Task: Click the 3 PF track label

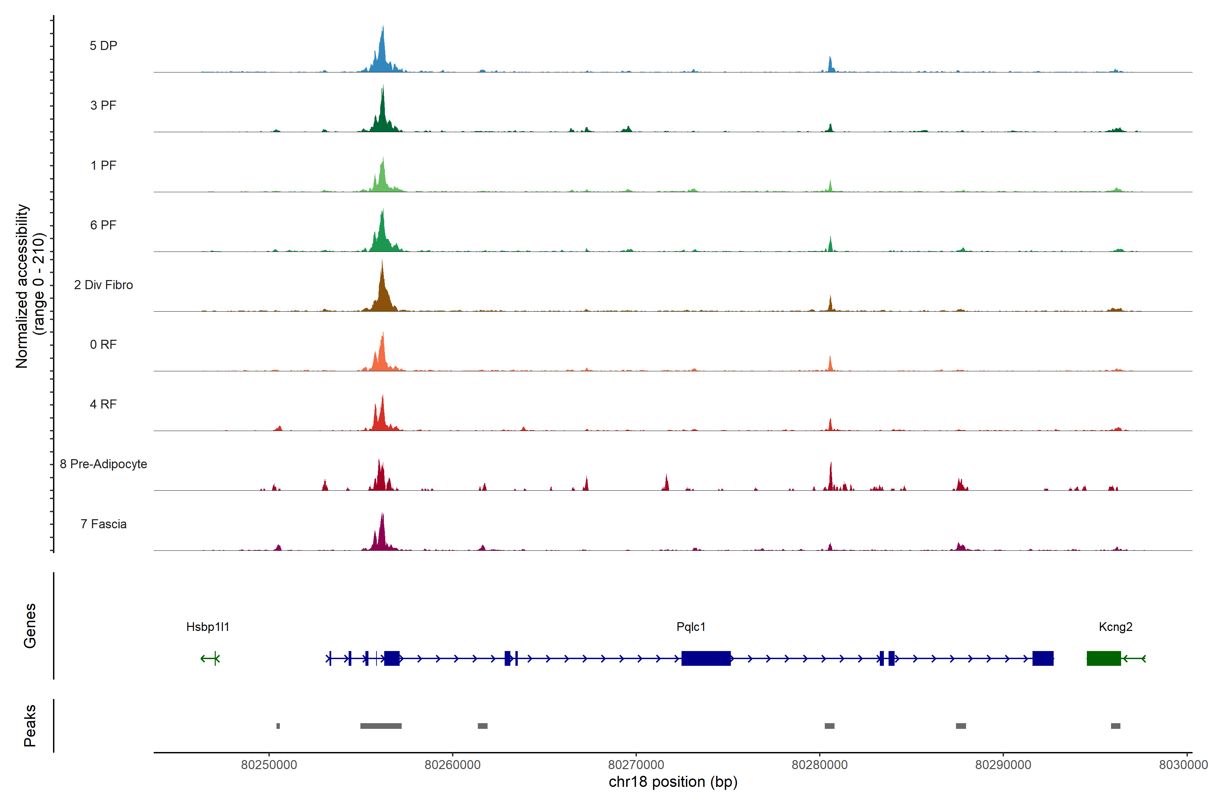Action: (103, 106)
